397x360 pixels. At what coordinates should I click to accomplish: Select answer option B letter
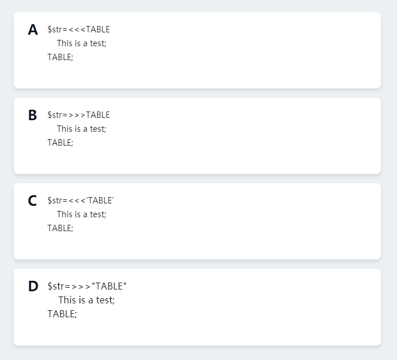click(x=32, y=116)
